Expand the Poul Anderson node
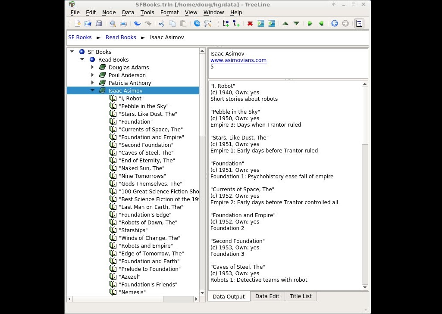 (x=92, y=75)
